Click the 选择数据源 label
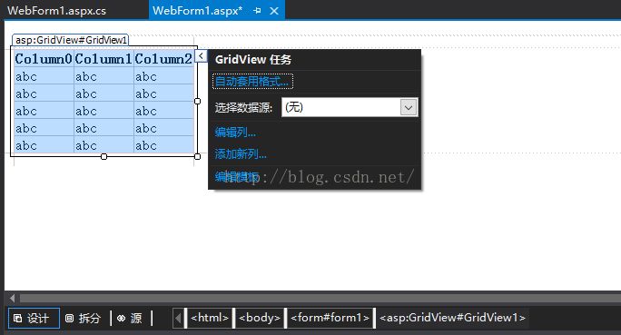Viewport: 621px width, 335px height. click(243, 108)
